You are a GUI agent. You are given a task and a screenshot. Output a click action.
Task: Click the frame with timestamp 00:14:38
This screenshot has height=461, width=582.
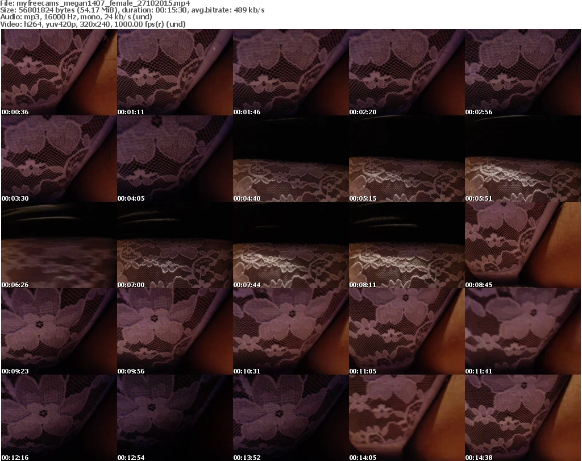pyautogui.click(x=523, y=418)
